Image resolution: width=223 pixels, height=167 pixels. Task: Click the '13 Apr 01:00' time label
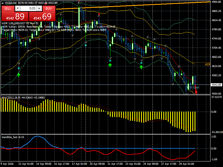[26, 164]
